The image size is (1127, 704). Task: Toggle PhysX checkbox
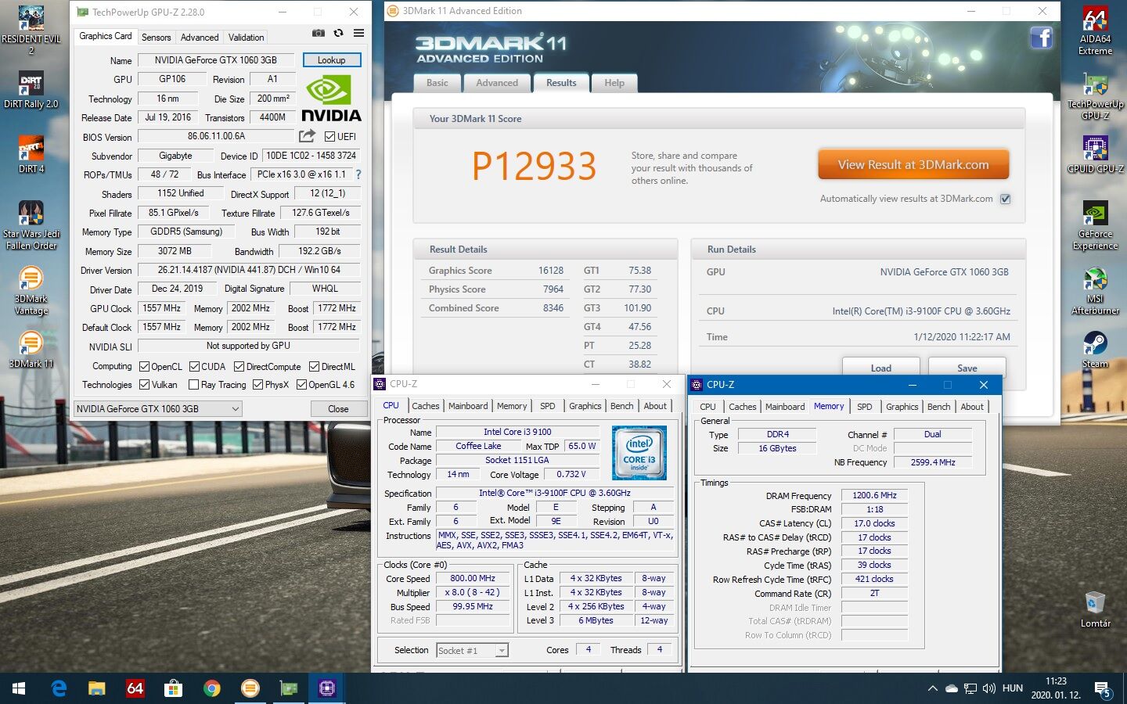pyautogui.click(x=257, y=384)
